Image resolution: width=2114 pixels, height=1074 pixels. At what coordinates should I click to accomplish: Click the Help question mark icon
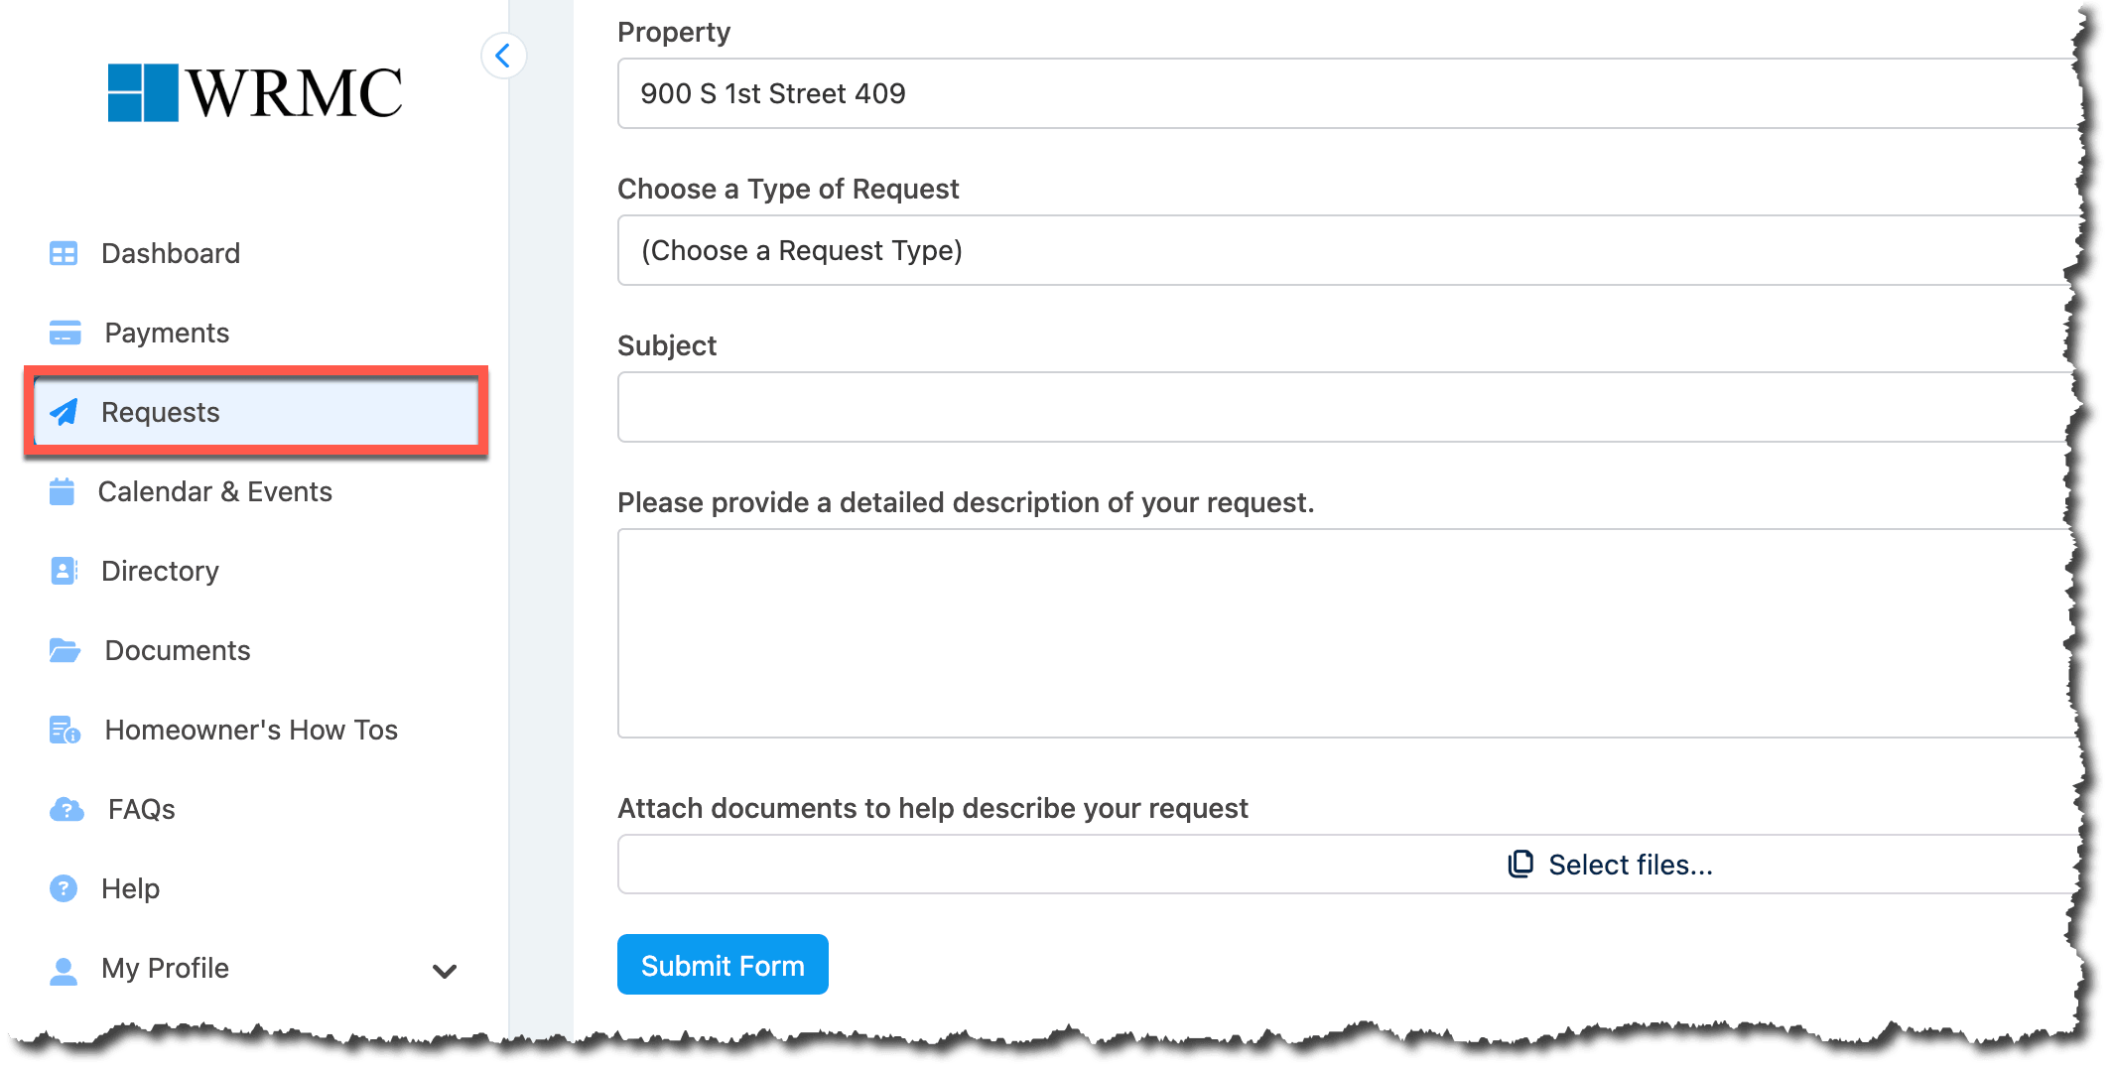point(64,889)
